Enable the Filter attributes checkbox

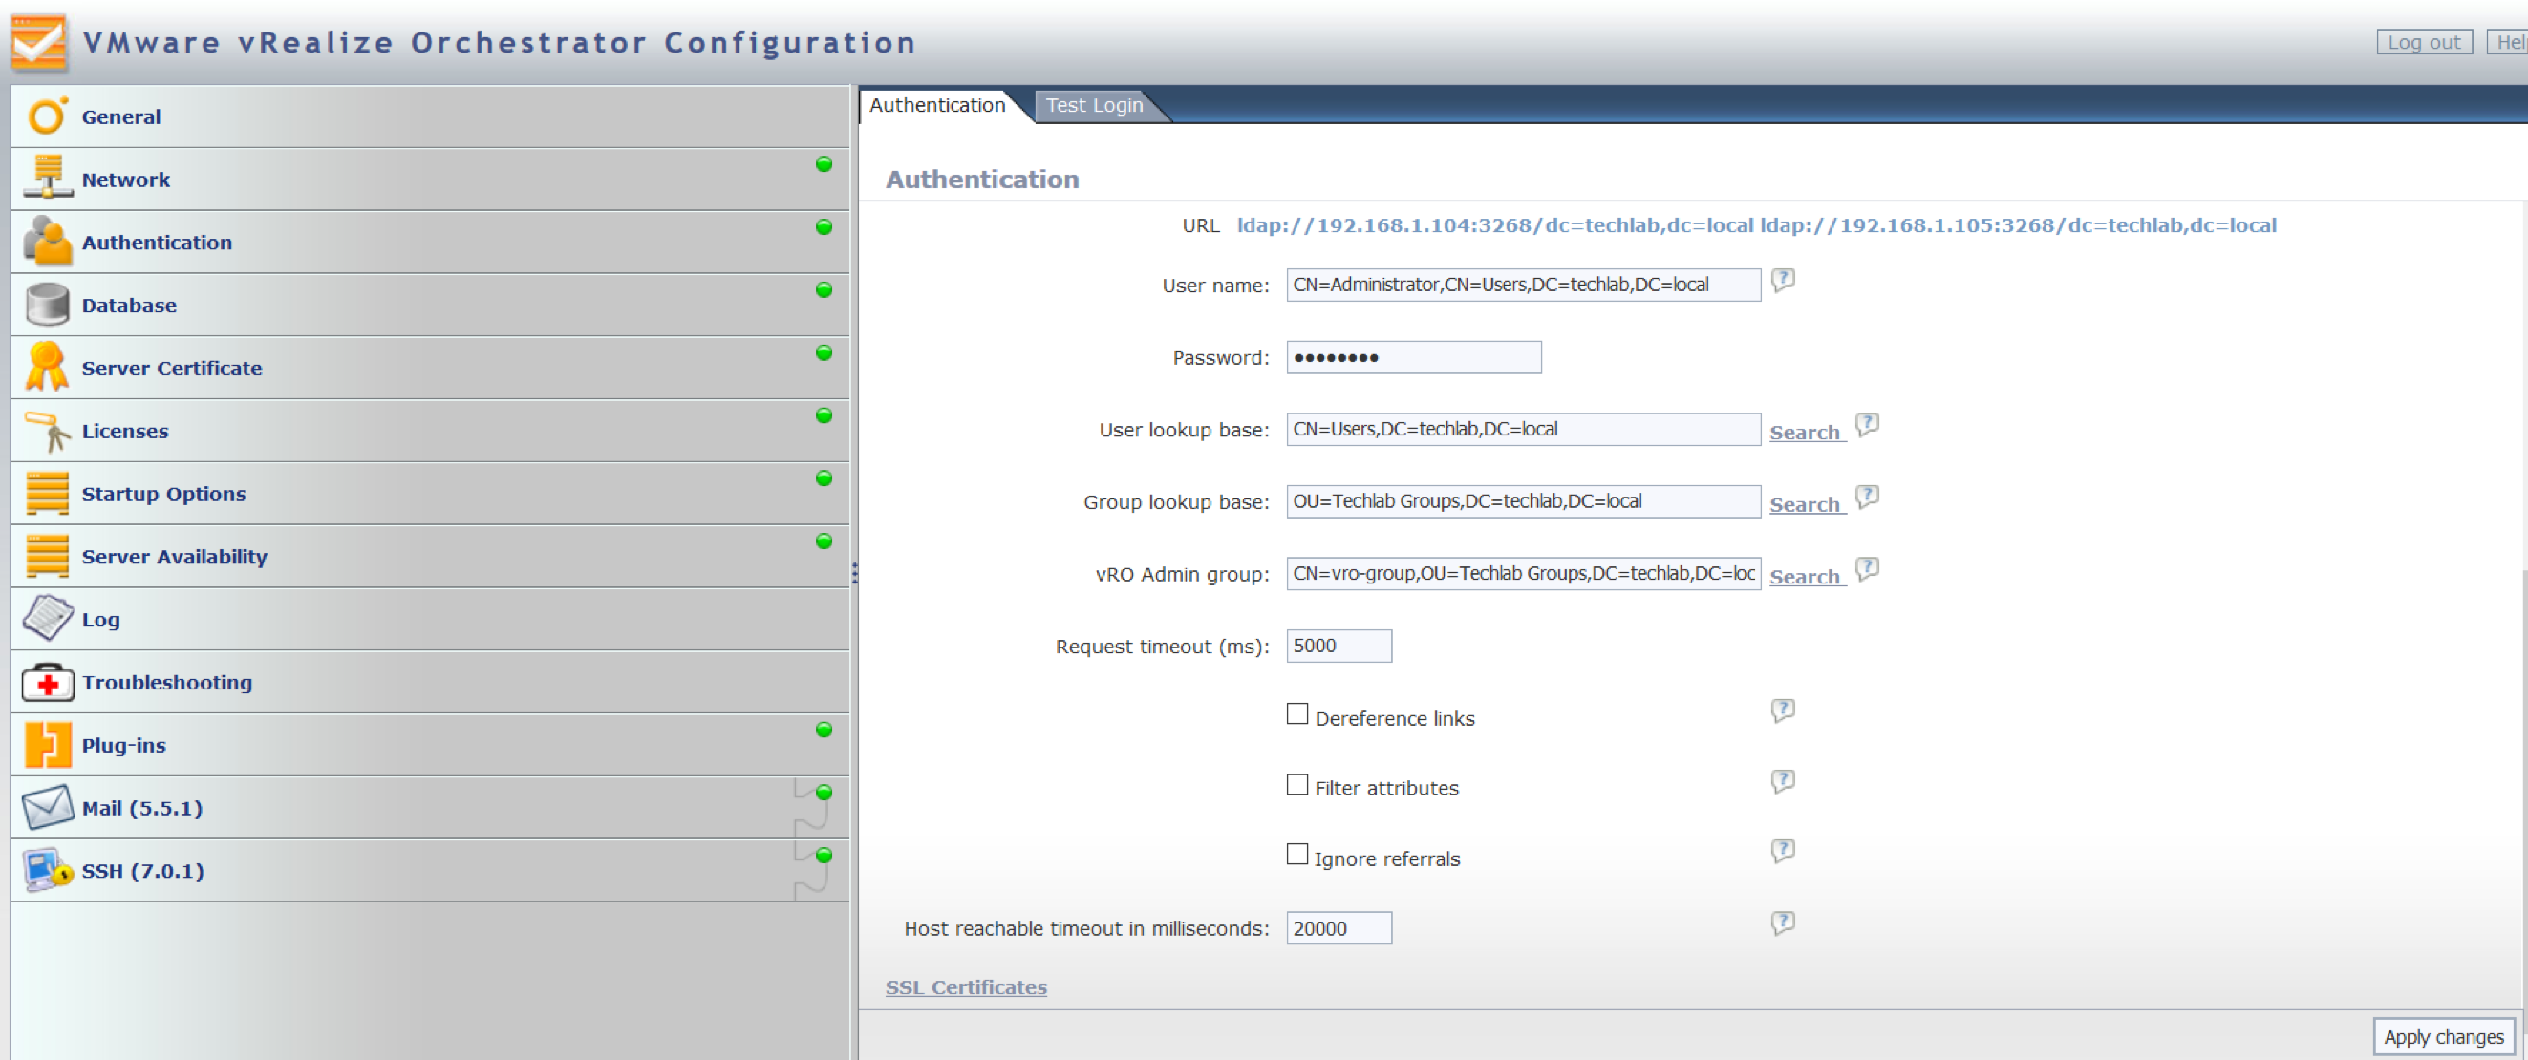[x=1297, y=784]
